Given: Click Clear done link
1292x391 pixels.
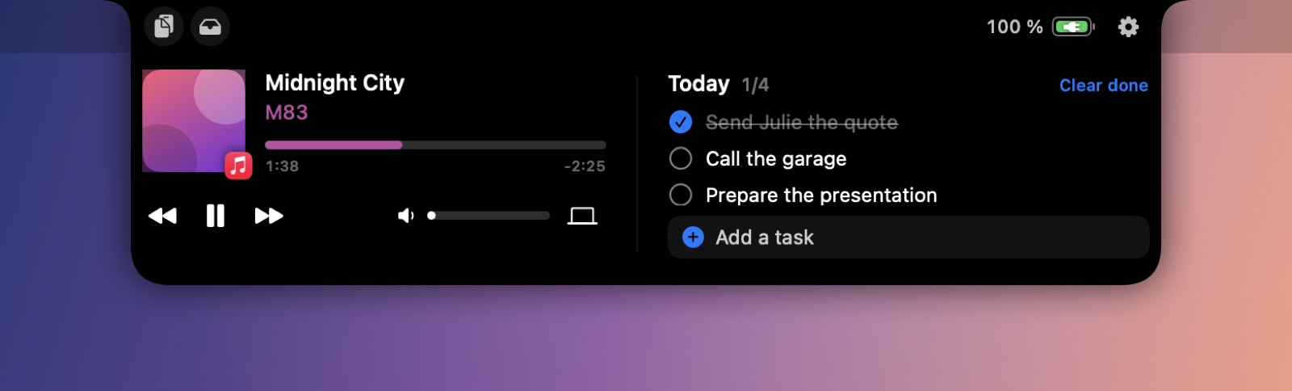Looking at the screenshot, I should pyautogui.click(x=1103, y=86).
